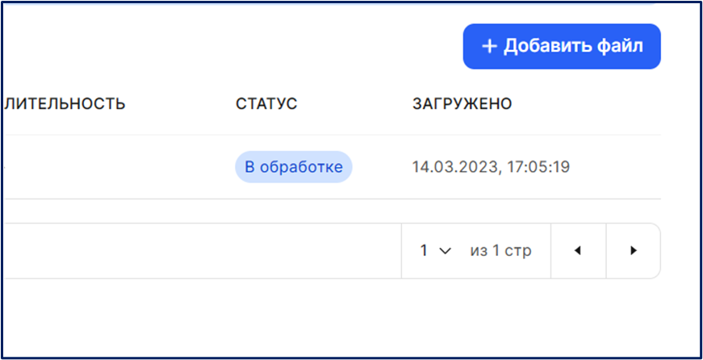Viewport: 703px width, 360px height.
Task: Sort by the ЗАГРУЖЕНО column header
Action: click(x=462, y=104)
